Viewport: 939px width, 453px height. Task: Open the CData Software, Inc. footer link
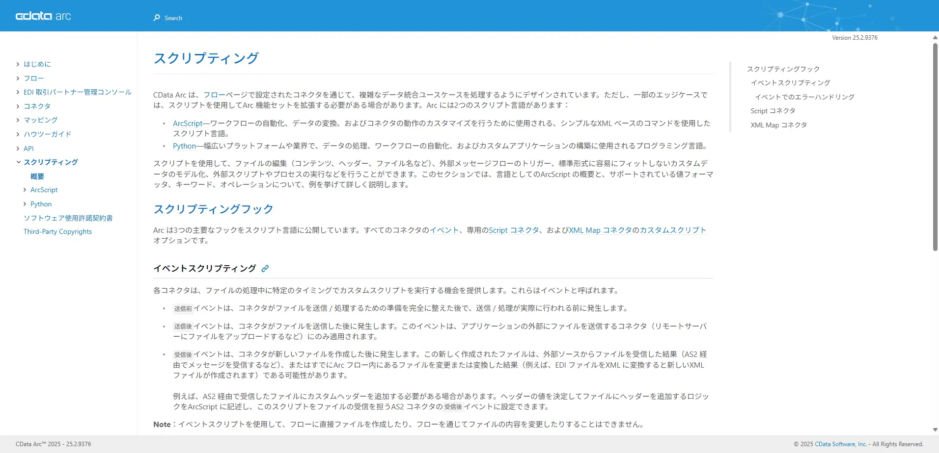[x=840, y=443]
